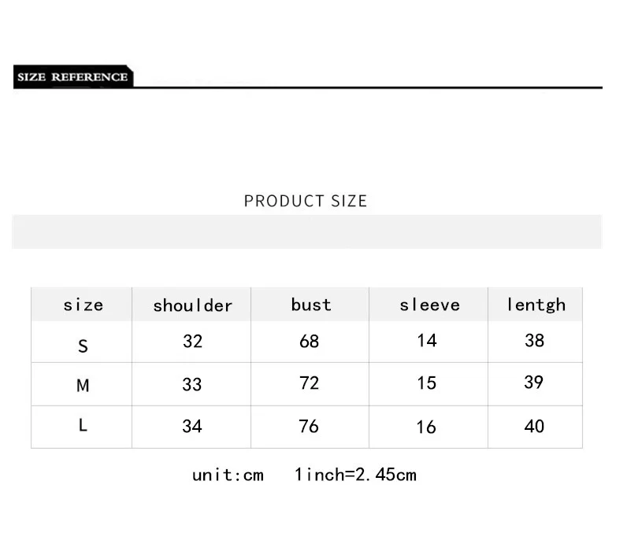Click the M size row label
627x544 pixels.
pos(83,385)
